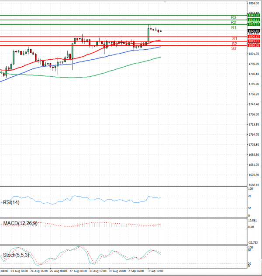Viewport: 262px width, 276px height.
Task: Click the R1 resistance level label
Action: click(x=234, y=27)
